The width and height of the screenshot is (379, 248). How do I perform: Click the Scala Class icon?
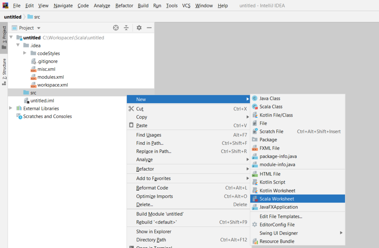click(255, 107)
